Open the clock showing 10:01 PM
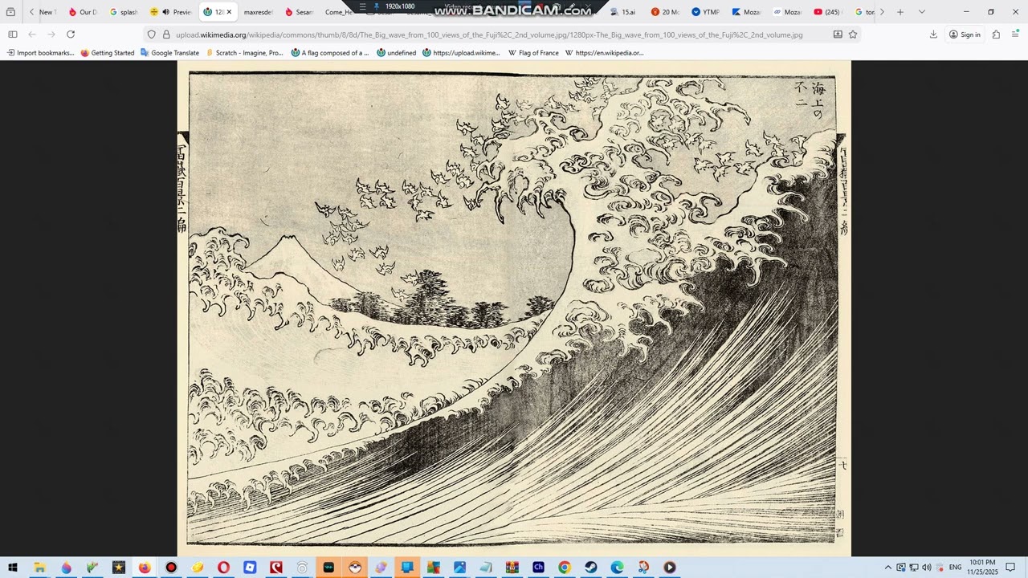 982,568
